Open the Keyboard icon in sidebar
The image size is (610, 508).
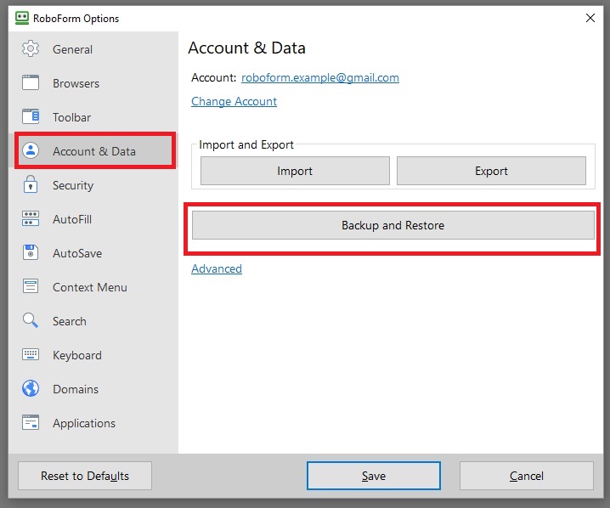(x=31, y=354)
